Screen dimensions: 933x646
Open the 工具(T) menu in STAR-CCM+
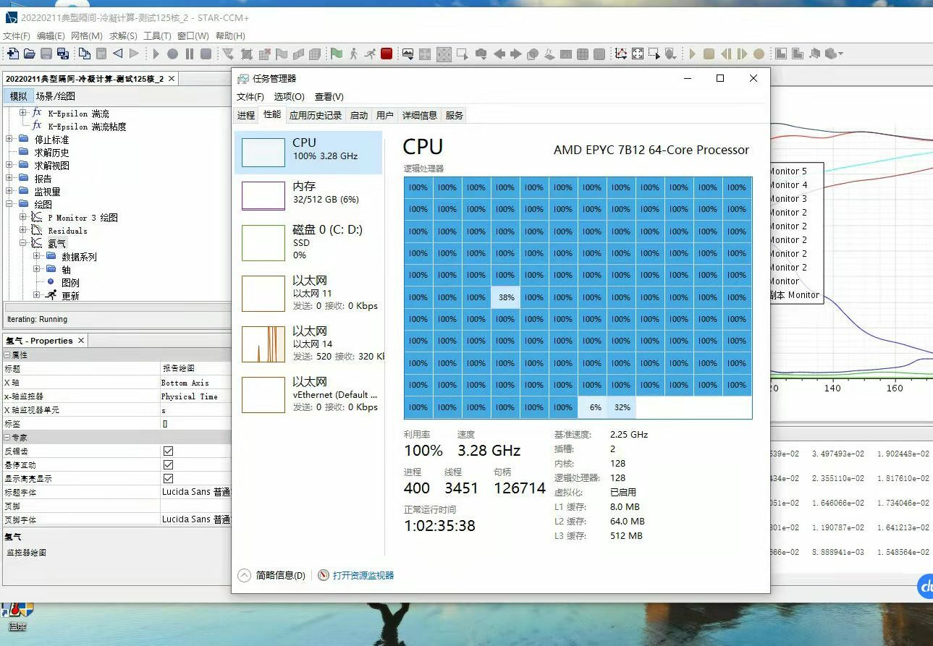tap(157, 35)
